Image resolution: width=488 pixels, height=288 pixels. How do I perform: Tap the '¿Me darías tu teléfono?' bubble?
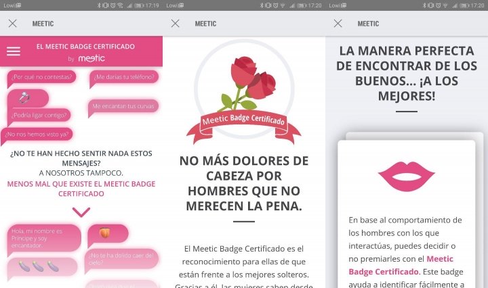pyautogui.click(x=124, y=77)
